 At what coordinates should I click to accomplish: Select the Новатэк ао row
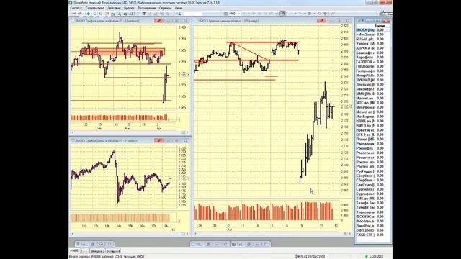(x=373, y=130)
